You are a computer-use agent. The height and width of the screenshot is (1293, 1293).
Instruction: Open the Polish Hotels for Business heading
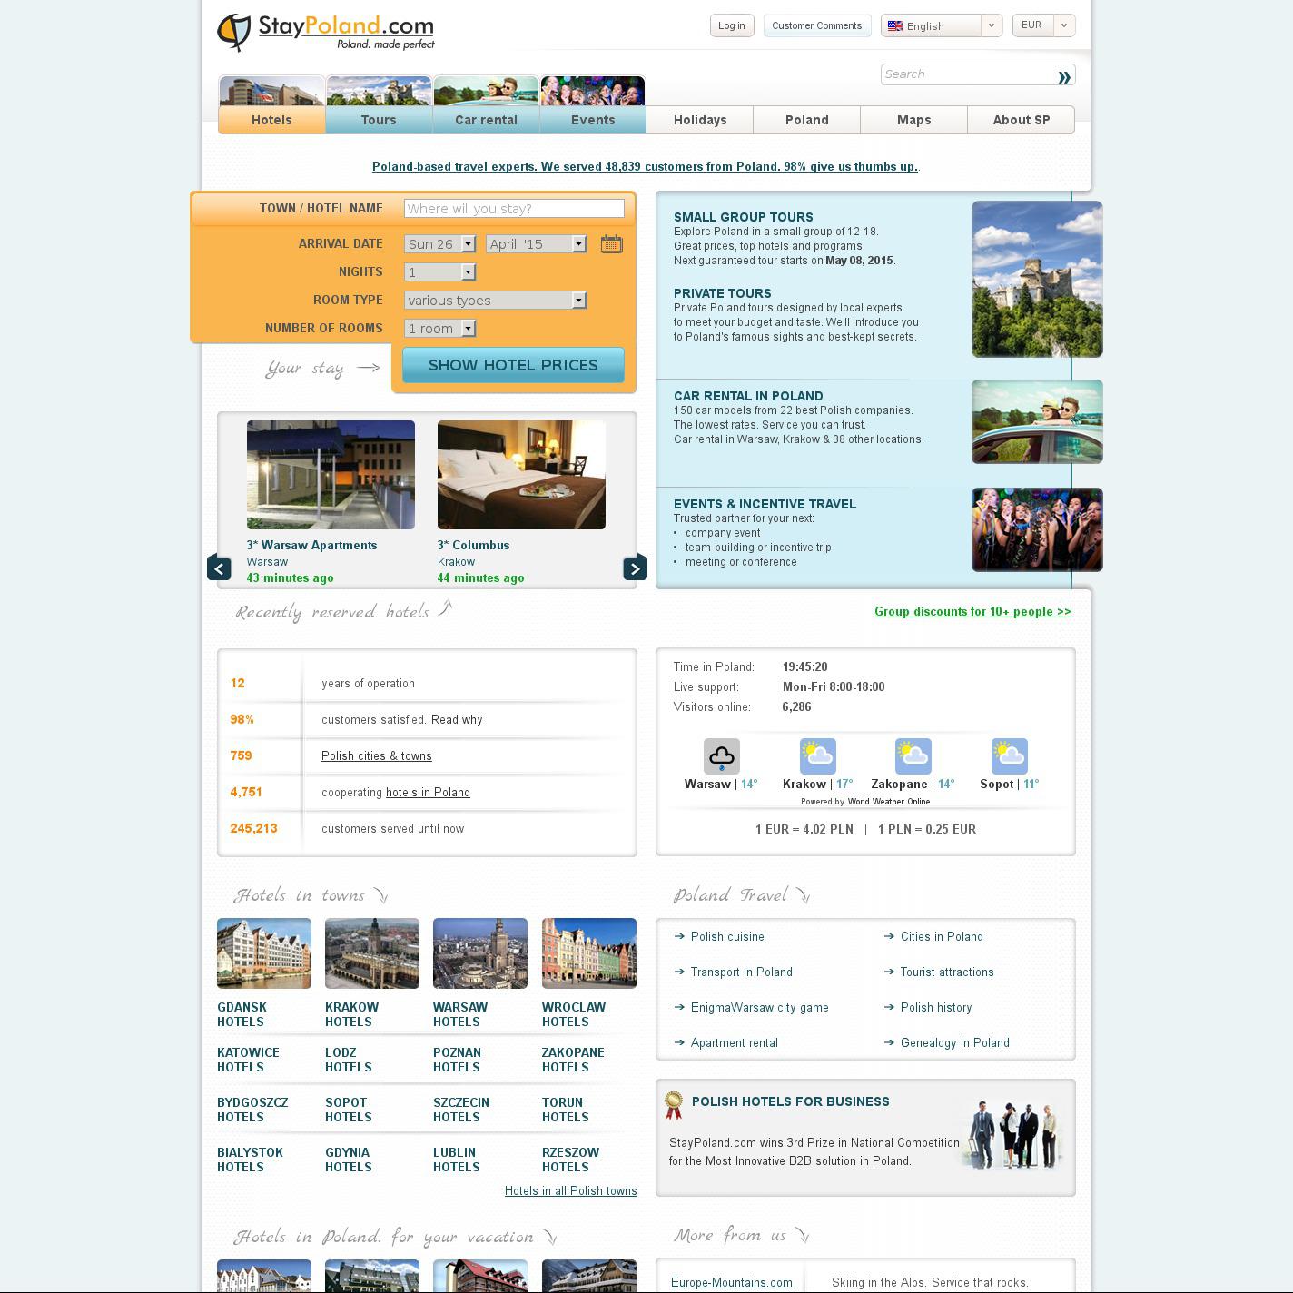[791, 1101]
